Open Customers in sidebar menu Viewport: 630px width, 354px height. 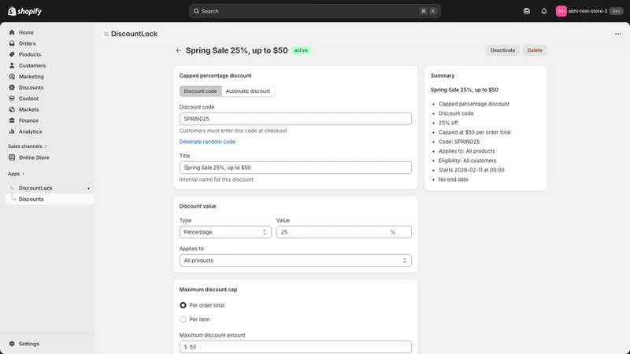click(x=32, y=65)
